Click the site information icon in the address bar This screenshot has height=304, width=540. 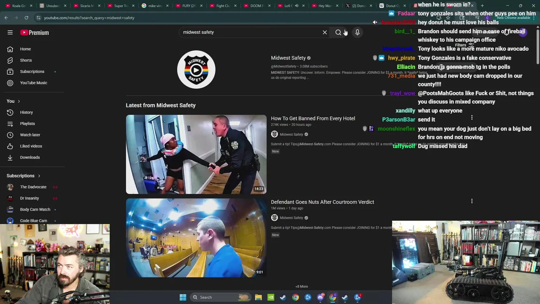point(38,18)
